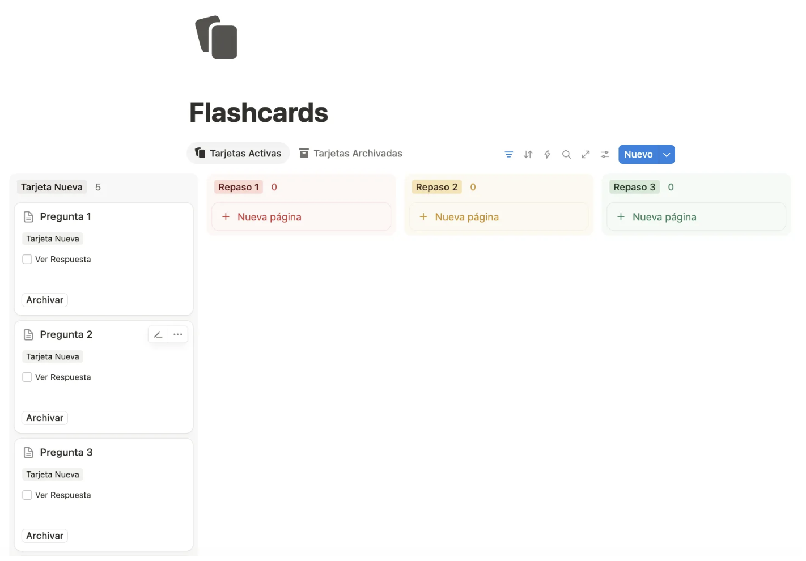Screen dimensions: 806x561
Task: Open automations lightning bolt icon
Action: point(547,154)
